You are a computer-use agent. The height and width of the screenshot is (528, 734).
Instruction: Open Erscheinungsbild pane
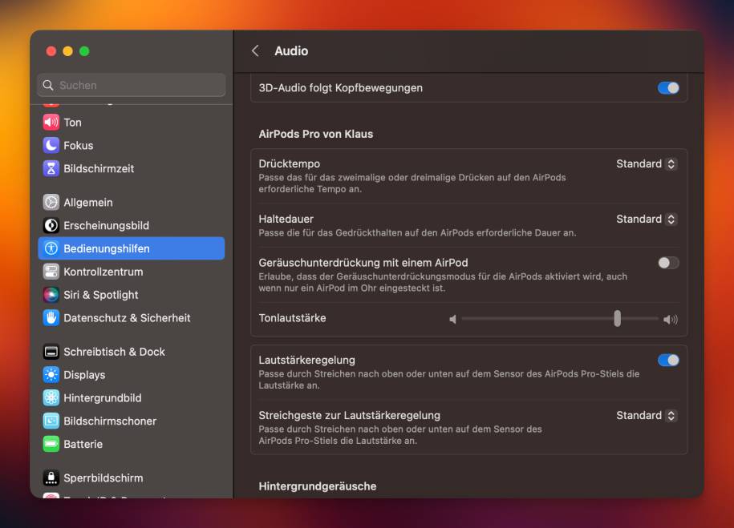tap(131, 225)
